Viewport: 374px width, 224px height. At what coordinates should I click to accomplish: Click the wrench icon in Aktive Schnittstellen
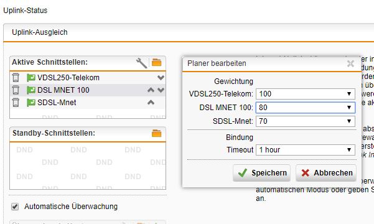coord(142,63)
